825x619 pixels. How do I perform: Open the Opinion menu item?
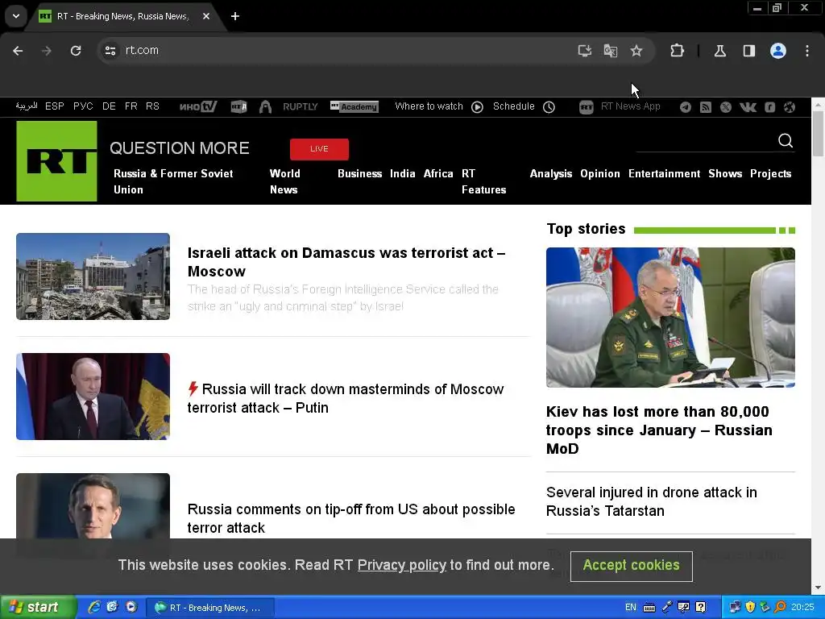[x=599, y=174]
